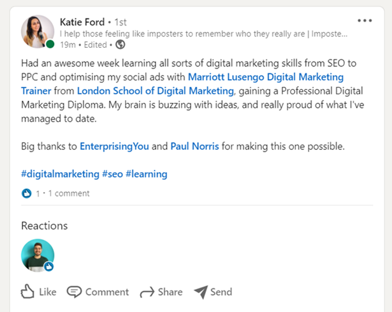
Task: Click the like badge on reactor's avatar
Action: click(49, 267)
